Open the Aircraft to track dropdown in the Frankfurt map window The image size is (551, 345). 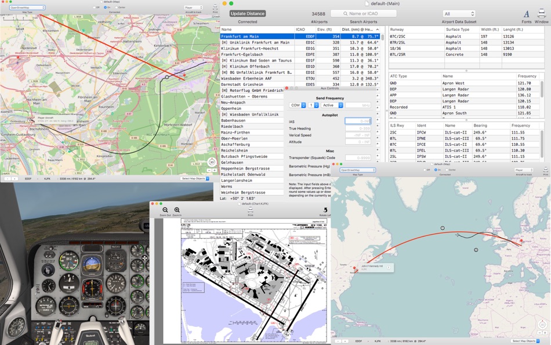coord(193,8)
